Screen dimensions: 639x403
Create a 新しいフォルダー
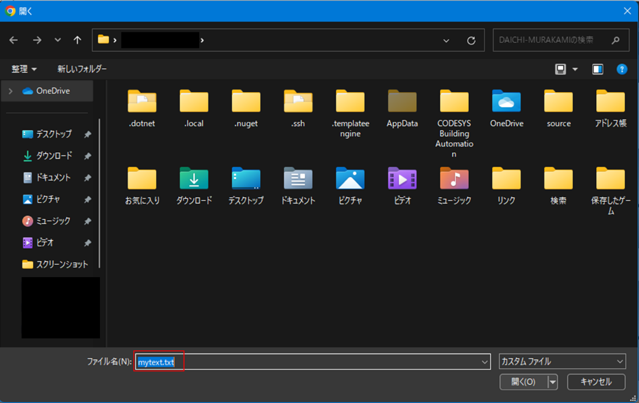click(82, 69)
